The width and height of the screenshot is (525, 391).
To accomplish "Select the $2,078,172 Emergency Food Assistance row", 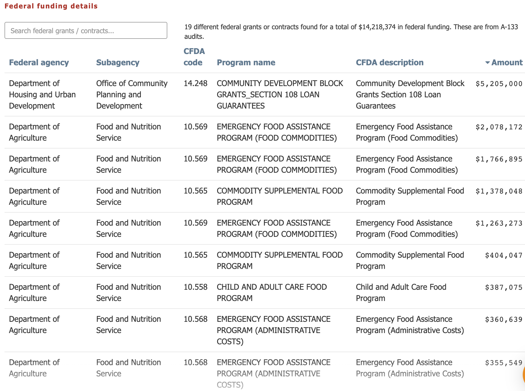I will [262, 132].
